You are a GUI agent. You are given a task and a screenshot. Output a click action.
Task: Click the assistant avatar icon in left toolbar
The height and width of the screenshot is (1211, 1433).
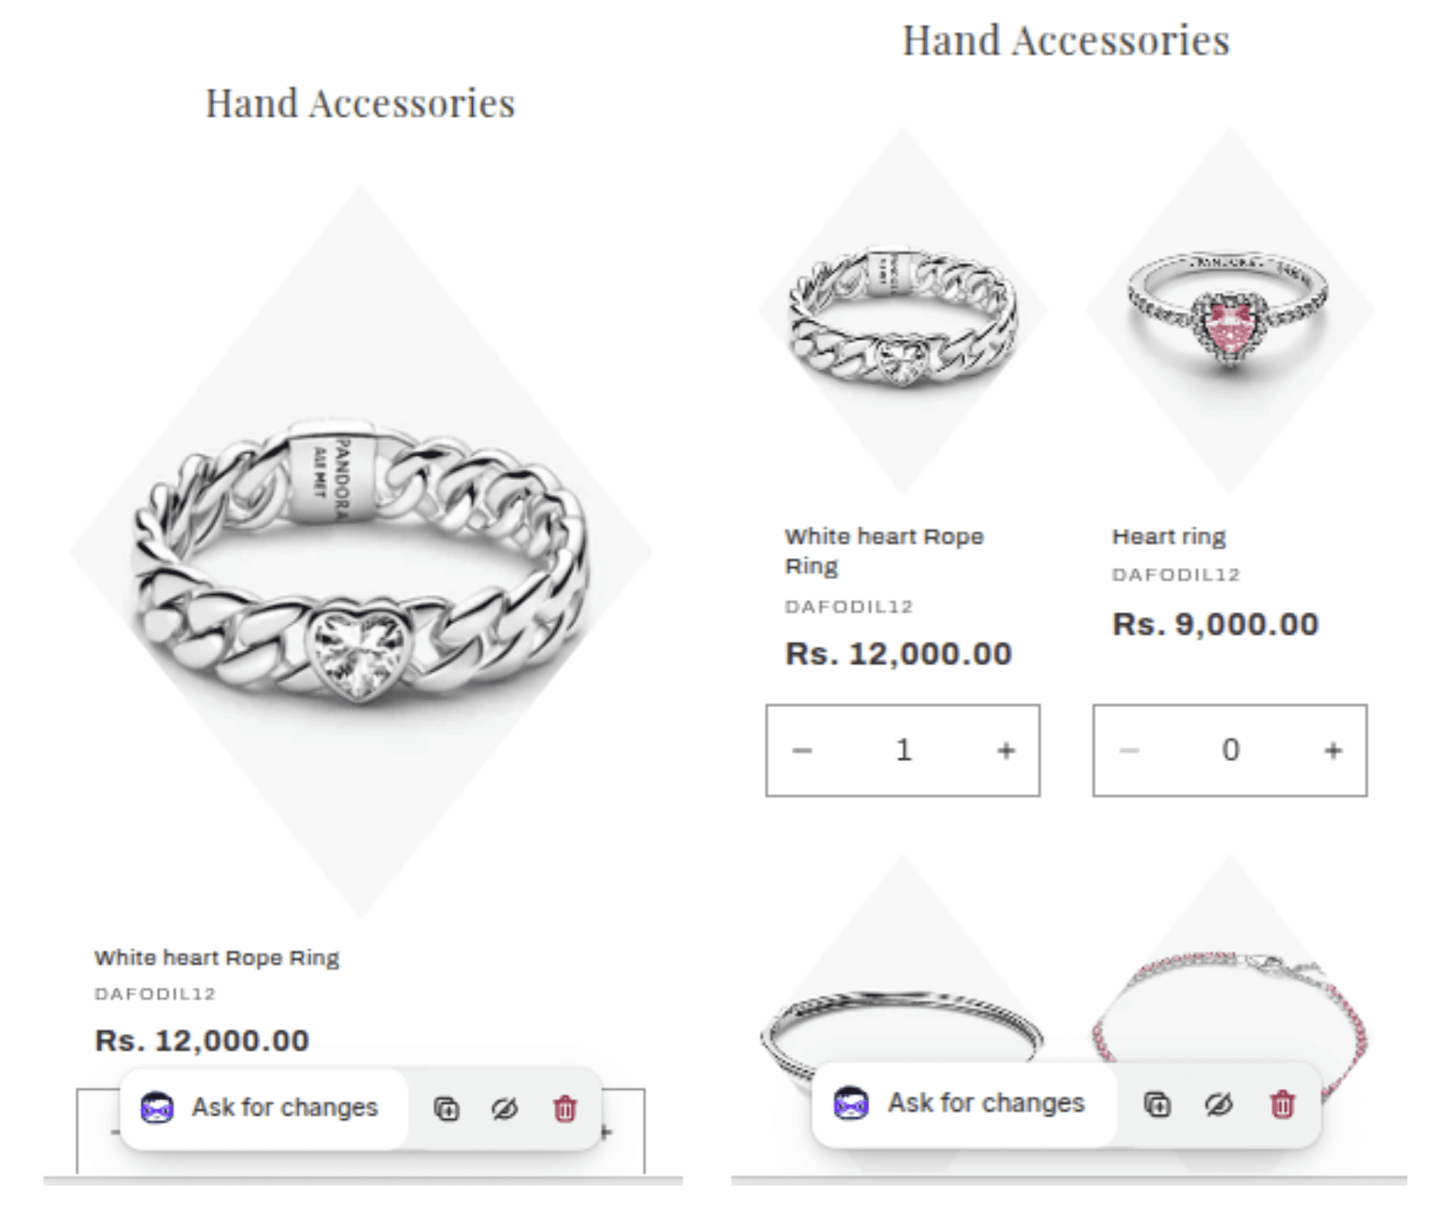(157, 1108)
